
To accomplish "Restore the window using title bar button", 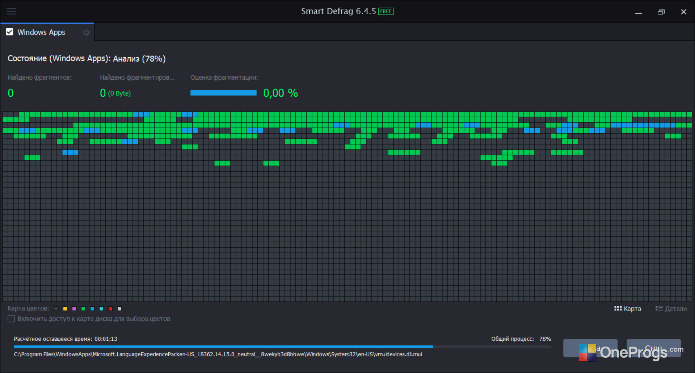I will (x=661, y=12).
